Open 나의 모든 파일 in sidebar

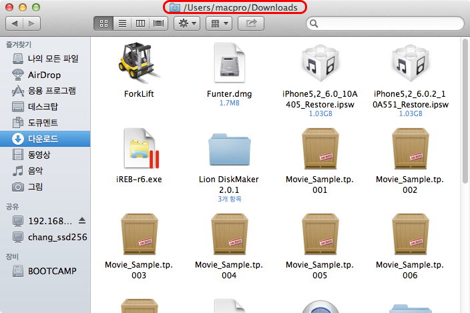pyautogui.click(x=45, y=59)
